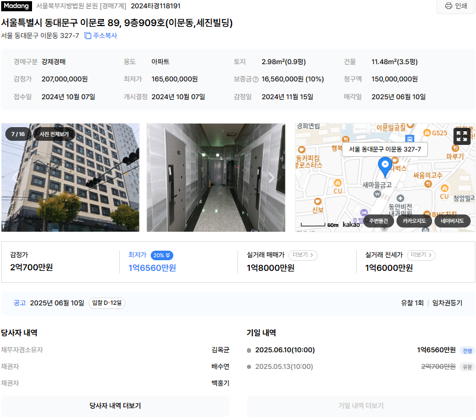Open 네이버지도 map link
476x420 pixels.
[x=452, y=221]
